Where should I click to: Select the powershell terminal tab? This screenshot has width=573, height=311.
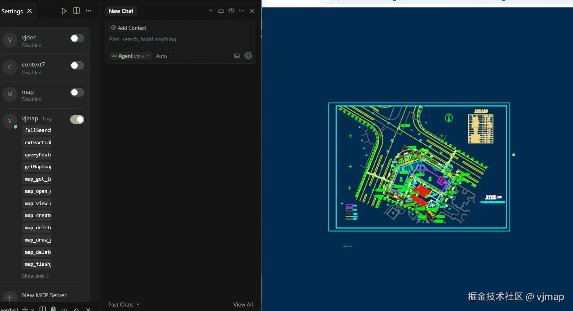point(9,309)
